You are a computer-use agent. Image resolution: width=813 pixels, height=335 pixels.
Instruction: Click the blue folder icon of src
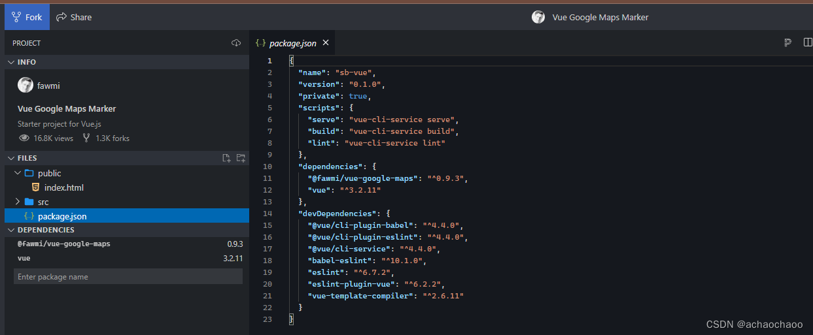tap(29, 202)
